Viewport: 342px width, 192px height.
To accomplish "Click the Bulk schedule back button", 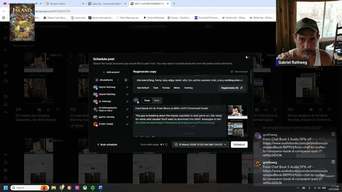I will click(107, 145).
